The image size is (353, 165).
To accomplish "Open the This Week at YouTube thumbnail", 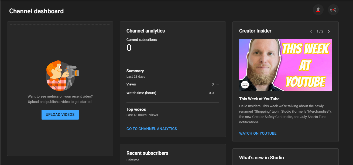I will point(286,65).
